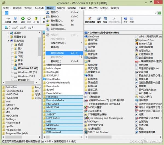
Task: Open the 工具(L) menu
Action: click(82, 8)
